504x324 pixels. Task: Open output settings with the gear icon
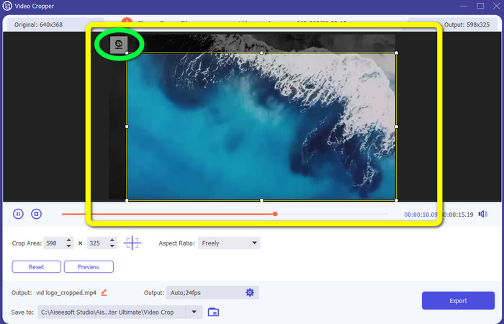[x=249, y=292]
